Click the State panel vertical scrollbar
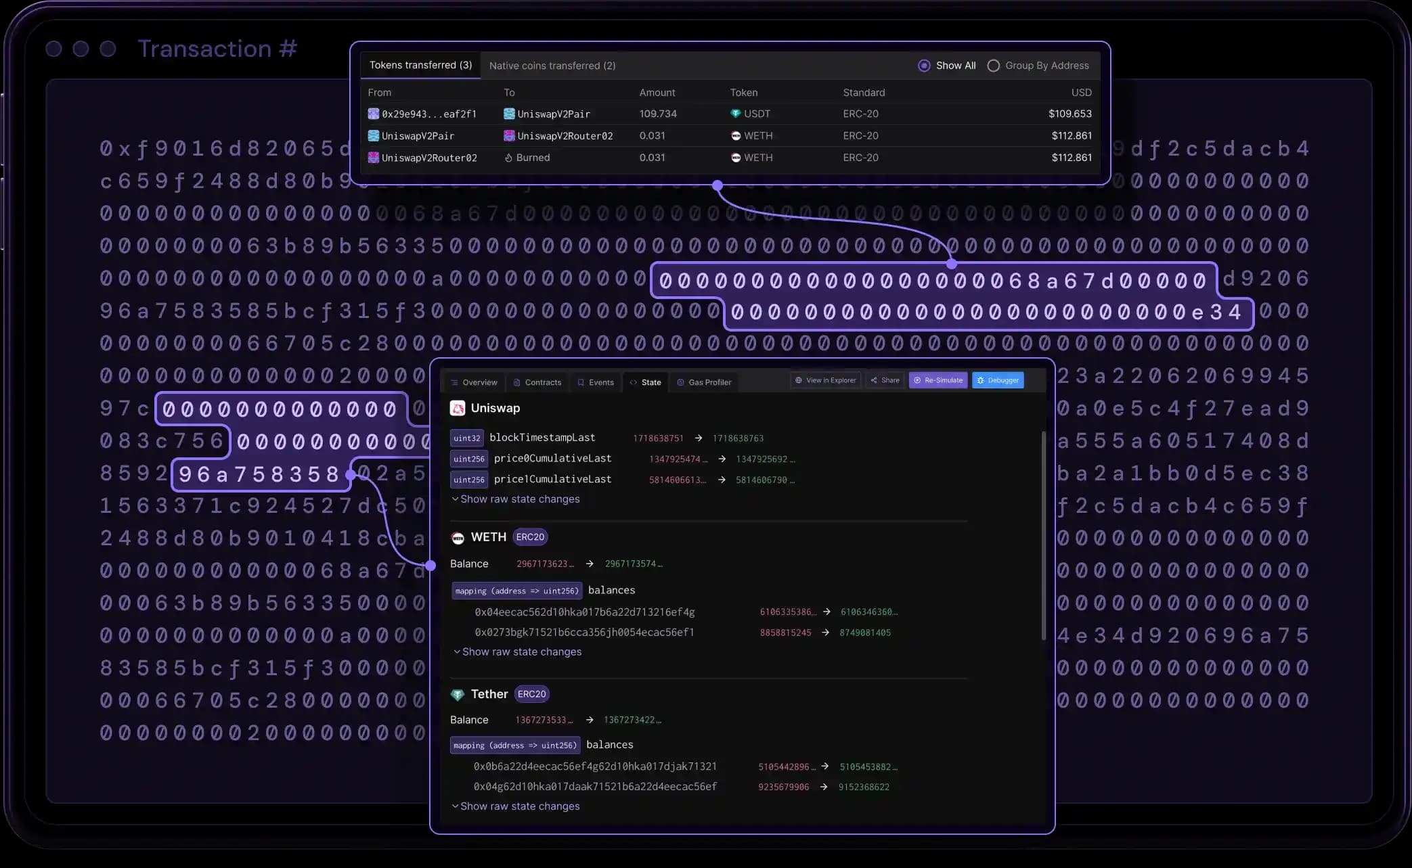This screenshot has width=1412, height=868. click(1043, 534)
